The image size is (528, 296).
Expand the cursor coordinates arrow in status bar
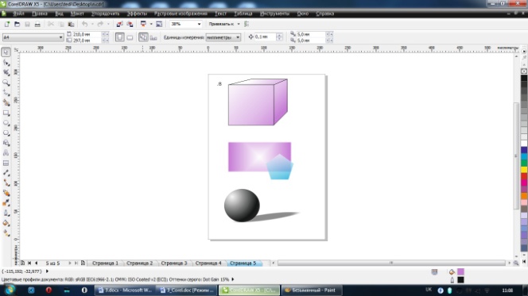[x=47, y=271]
